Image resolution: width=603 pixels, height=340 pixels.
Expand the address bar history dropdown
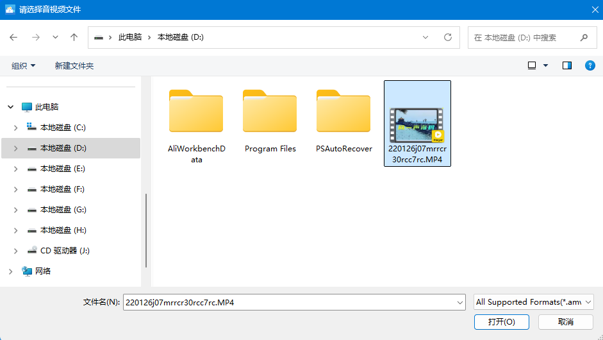tap(425, 37)
